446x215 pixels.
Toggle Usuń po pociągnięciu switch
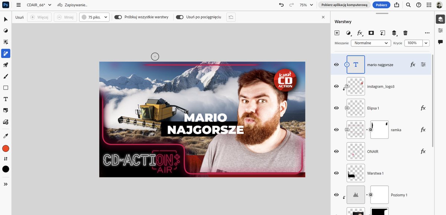pos(180,17)
